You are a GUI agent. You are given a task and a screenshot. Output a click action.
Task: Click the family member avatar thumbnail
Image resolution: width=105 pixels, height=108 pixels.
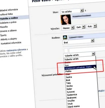coord(65,38)
